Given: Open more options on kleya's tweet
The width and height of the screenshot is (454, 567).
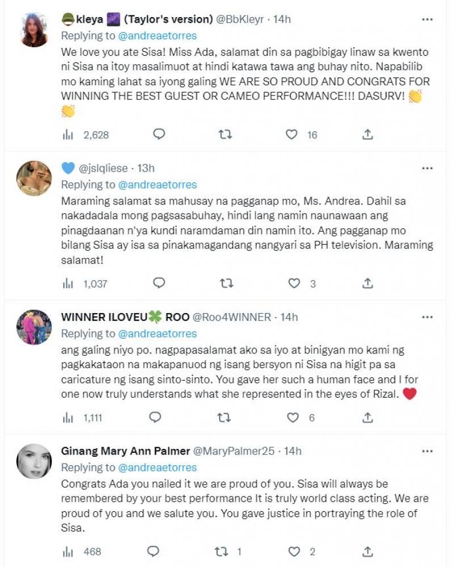Looking at the screenshot, I should pos(427,19).
